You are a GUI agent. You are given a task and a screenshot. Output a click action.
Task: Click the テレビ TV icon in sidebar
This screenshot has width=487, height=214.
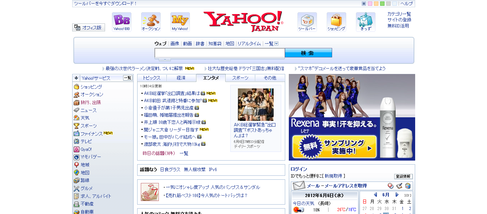tap(77, 141)
